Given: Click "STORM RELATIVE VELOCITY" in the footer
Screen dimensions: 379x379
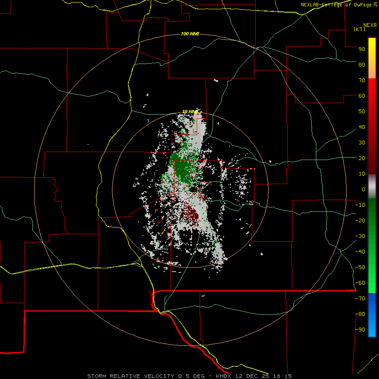Looking at the screenshot, I should tap(131, 376).
